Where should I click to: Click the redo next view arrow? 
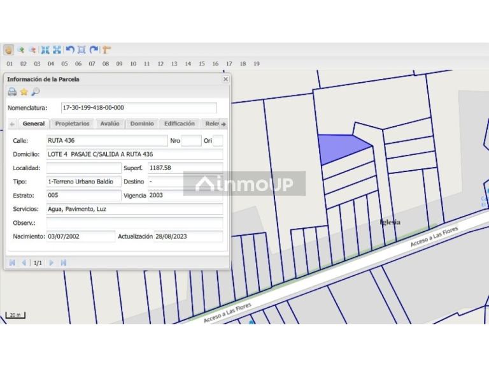94,50
